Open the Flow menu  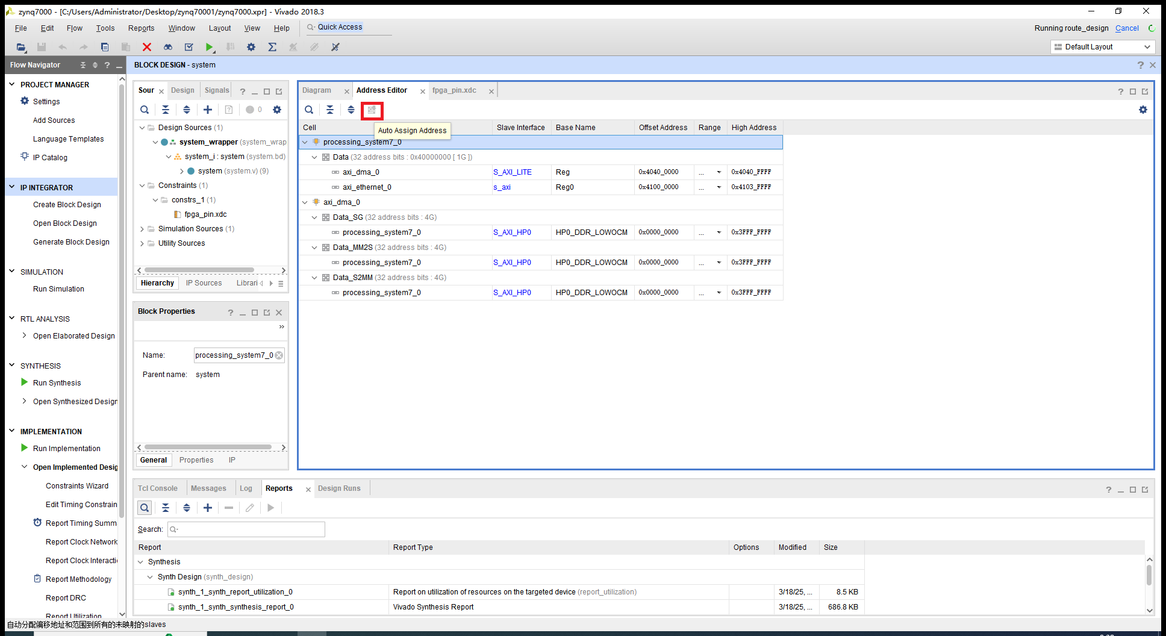75,28
